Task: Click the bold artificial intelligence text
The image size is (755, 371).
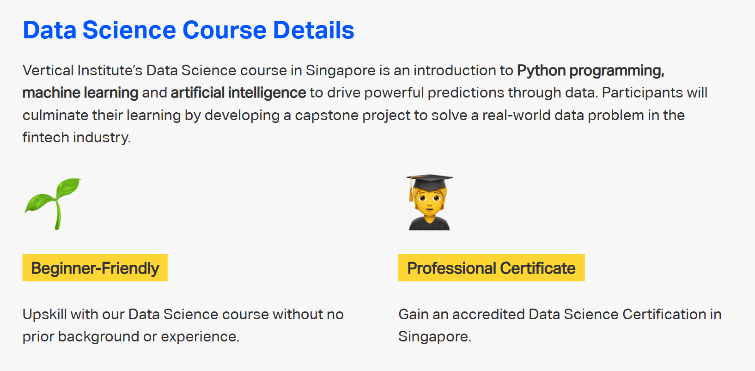Action: coord(238,93)
